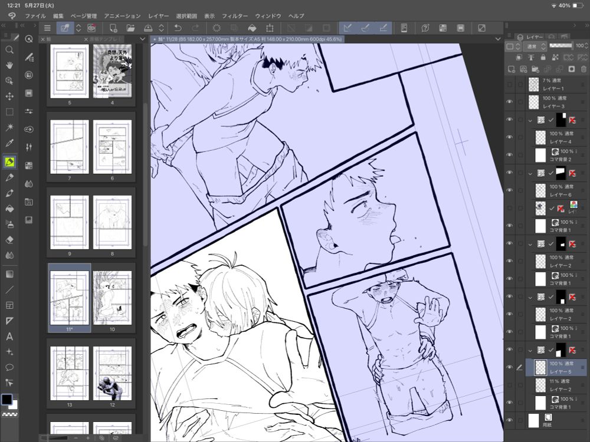Hide the レイヤー 4 layer
This screenshot has height=442, width=590.
point(510,137)
